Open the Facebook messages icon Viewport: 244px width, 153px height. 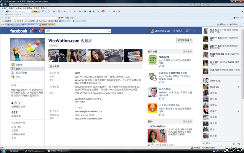click(36, 31)
